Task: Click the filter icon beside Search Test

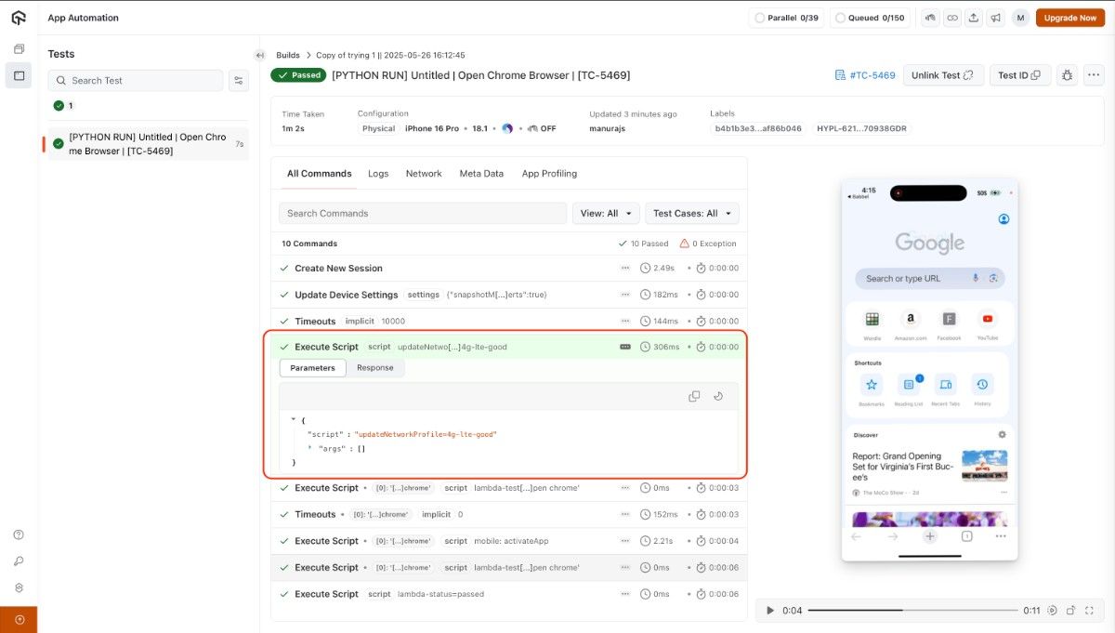Action: tap(239, 81)
